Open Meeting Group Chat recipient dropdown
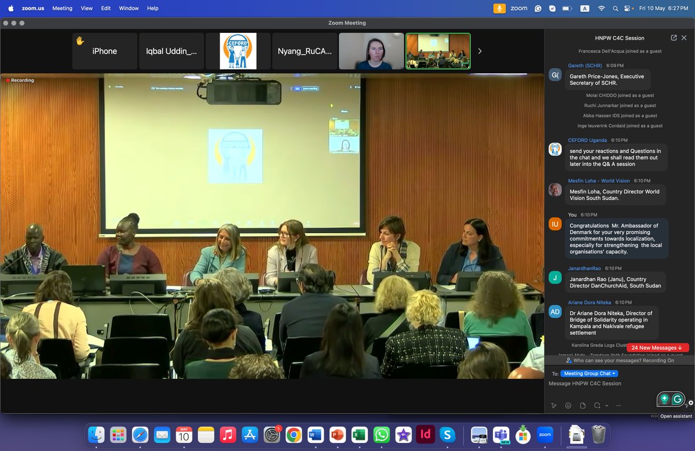 point(589,374)
